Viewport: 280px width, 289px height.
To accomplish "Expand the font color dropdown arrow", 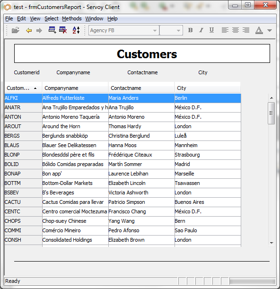I will click(x=270, y=30).
